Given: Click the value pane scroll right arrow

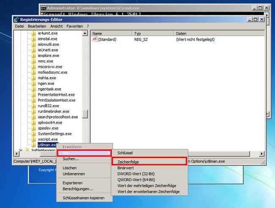Looking at the screenshot, I should tap(261, 154).
